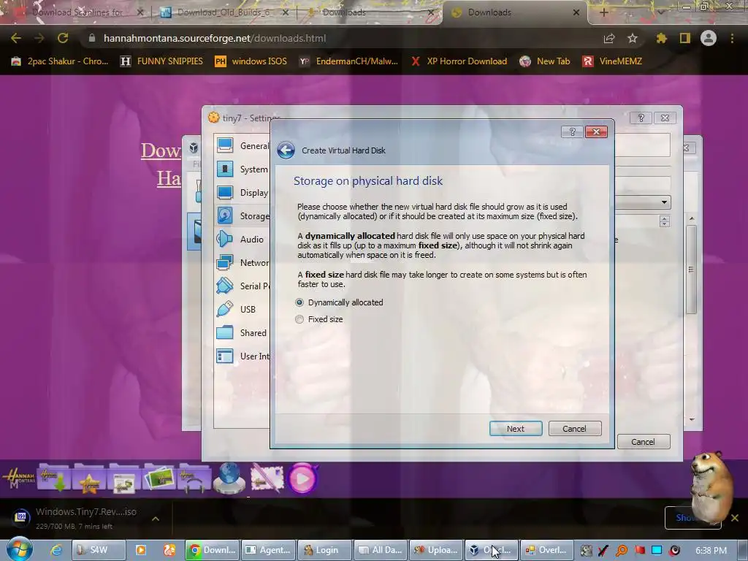Switch to the Download Scanlines tab

pyautogui.click(x=76, y=12)
